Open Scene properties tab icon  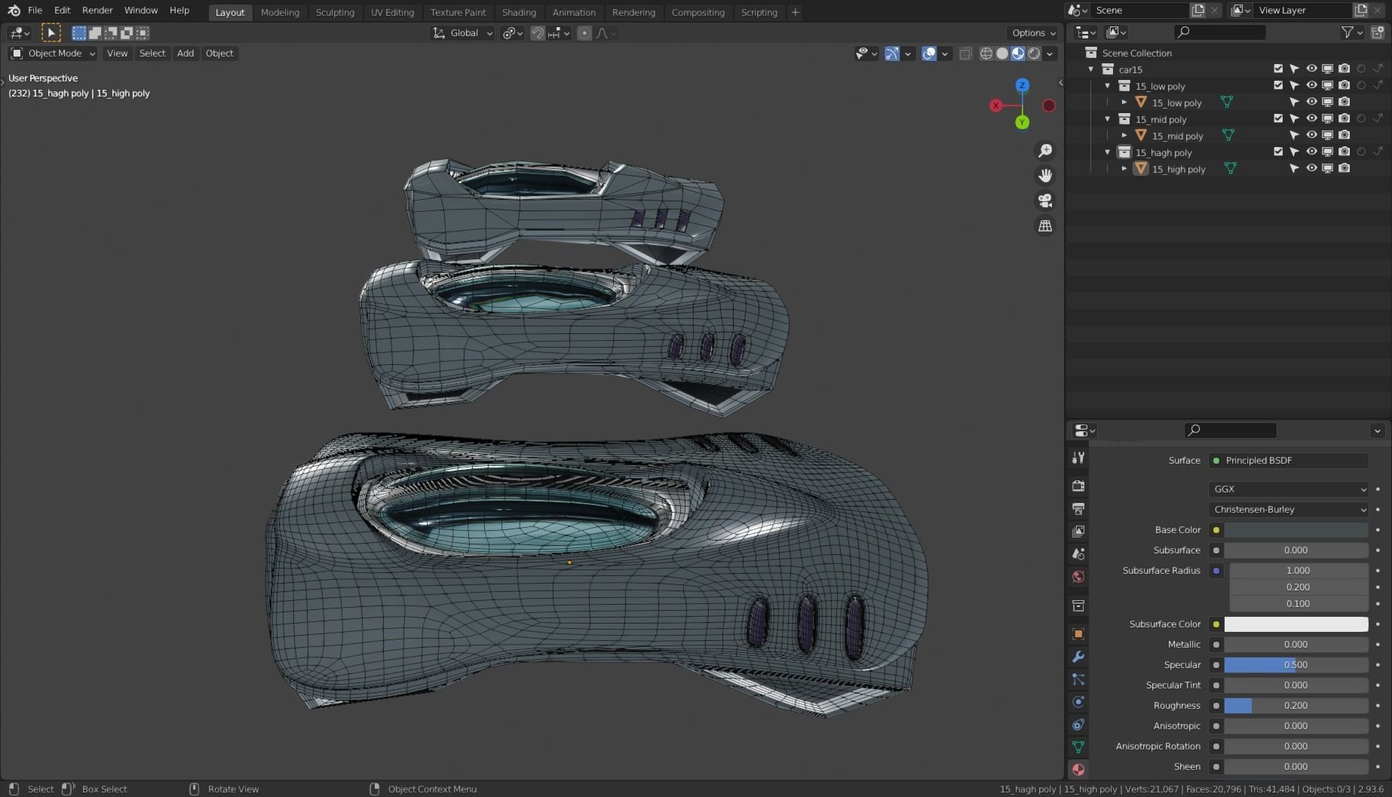(1078, 554)
